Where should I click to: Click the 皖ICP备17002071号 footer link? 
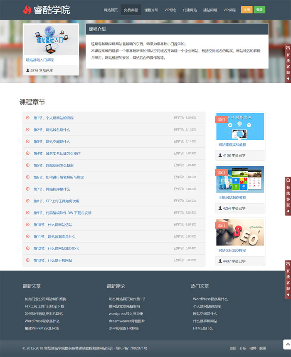point(131,348)
